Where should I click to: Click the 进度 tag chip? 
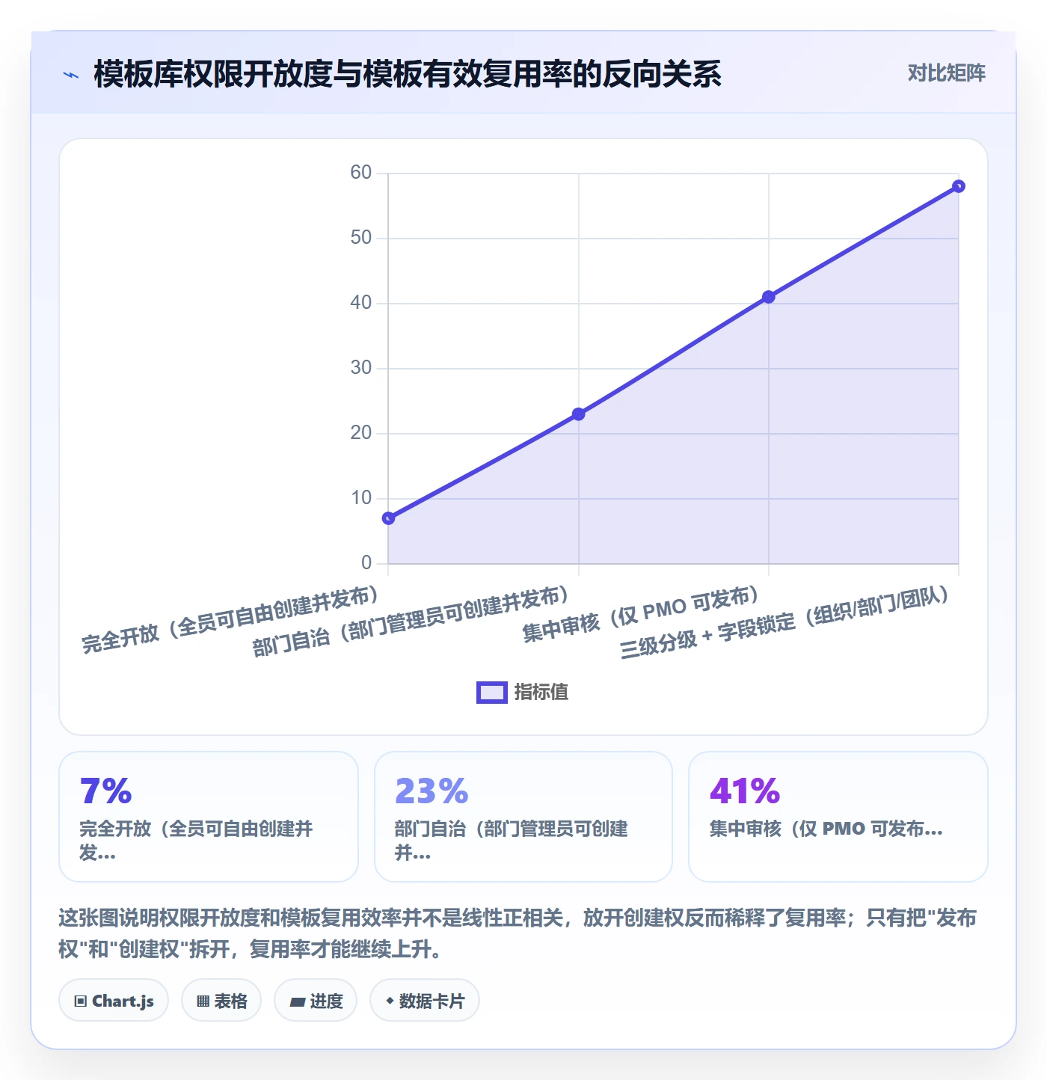point(316,1001)
